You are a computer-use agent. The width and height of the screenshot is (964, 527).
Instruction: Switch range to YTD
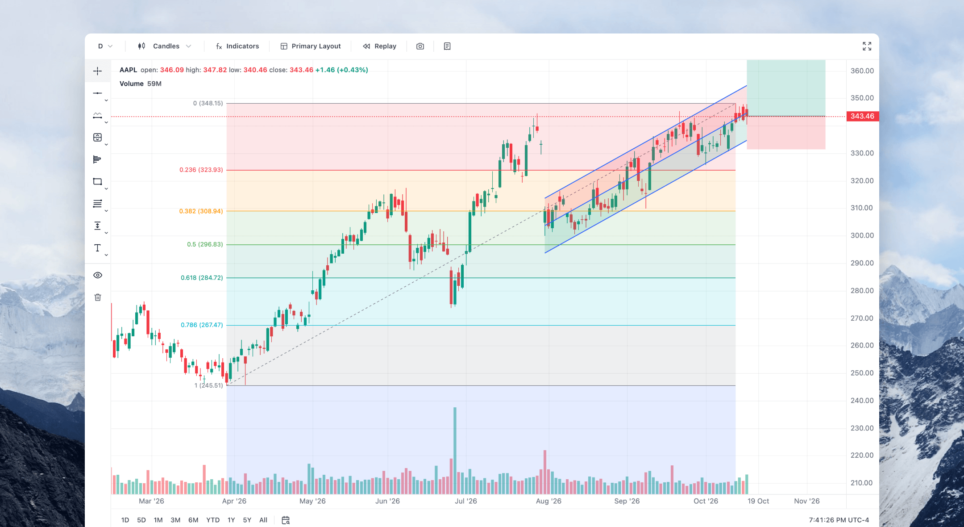[213, 520]
